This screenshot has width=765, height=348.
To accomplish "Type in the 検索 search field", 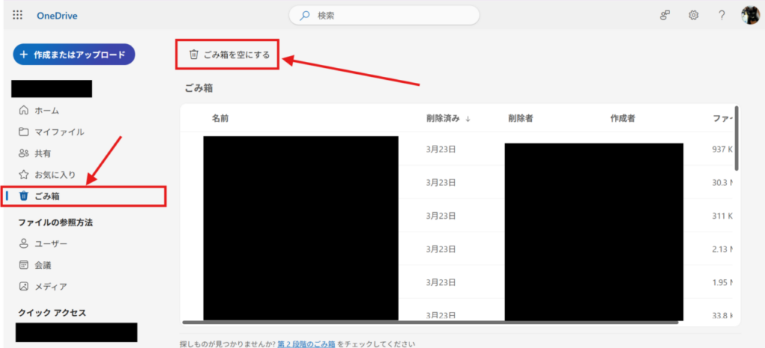I will [388, 15].
